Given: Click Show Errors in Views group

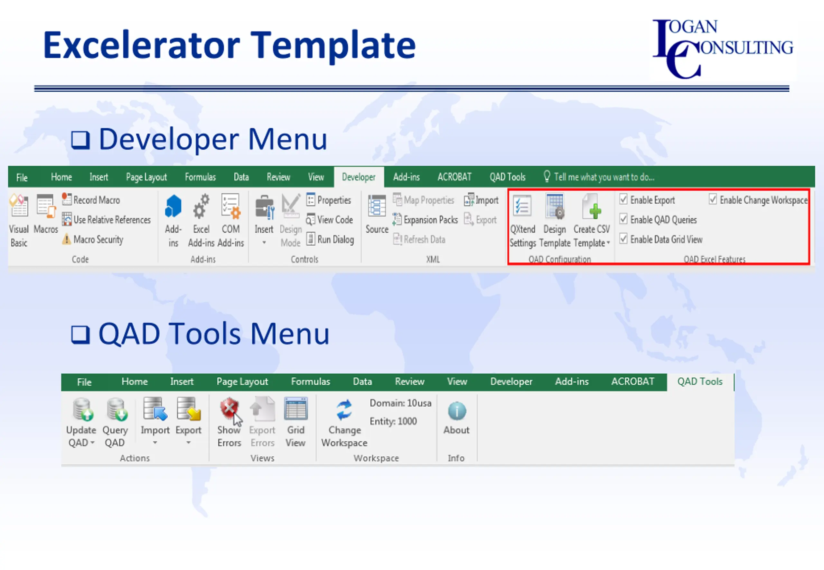Looking at the screenshot, I should [229, 422].
